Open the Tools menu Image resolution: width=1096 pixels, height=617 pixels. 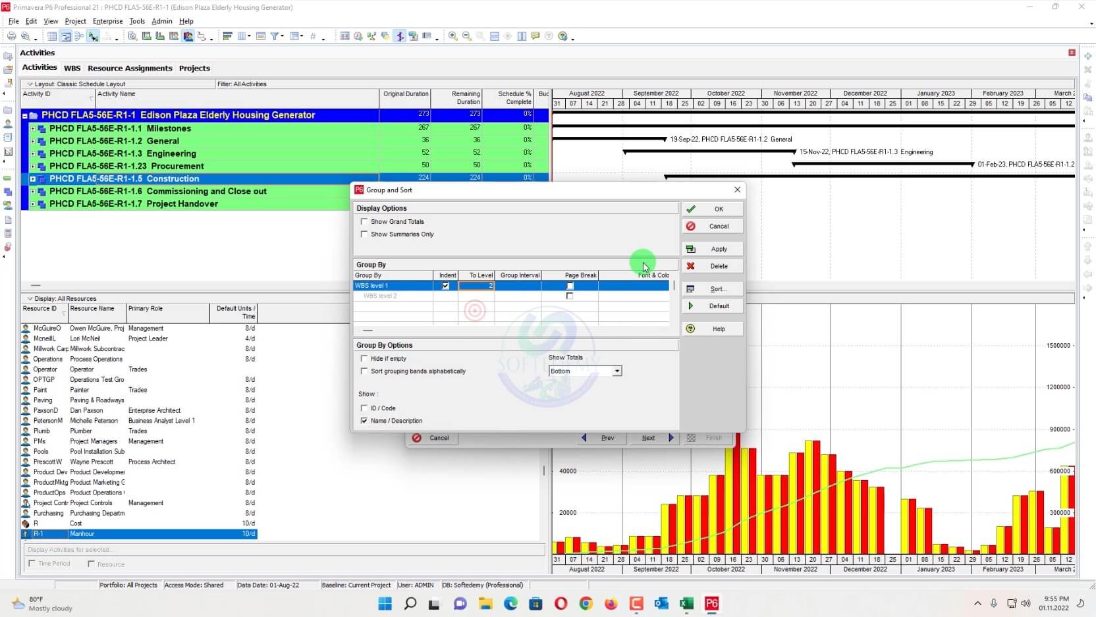point(136,21)
